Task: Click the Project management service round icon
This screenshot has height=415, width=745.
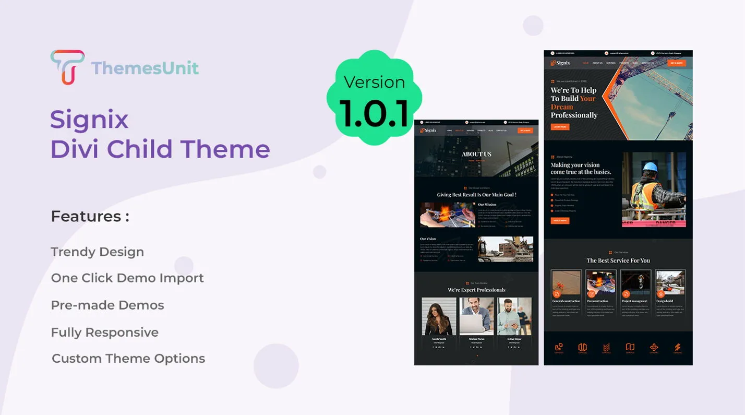Action: (626, 294)
